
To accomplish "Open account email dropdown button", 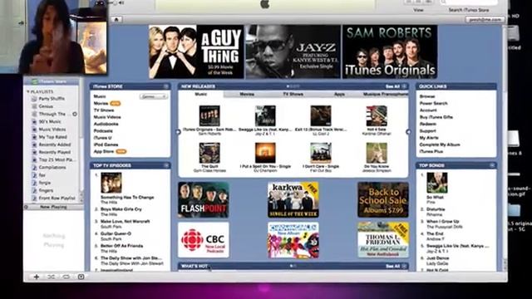I will [485, 20].
